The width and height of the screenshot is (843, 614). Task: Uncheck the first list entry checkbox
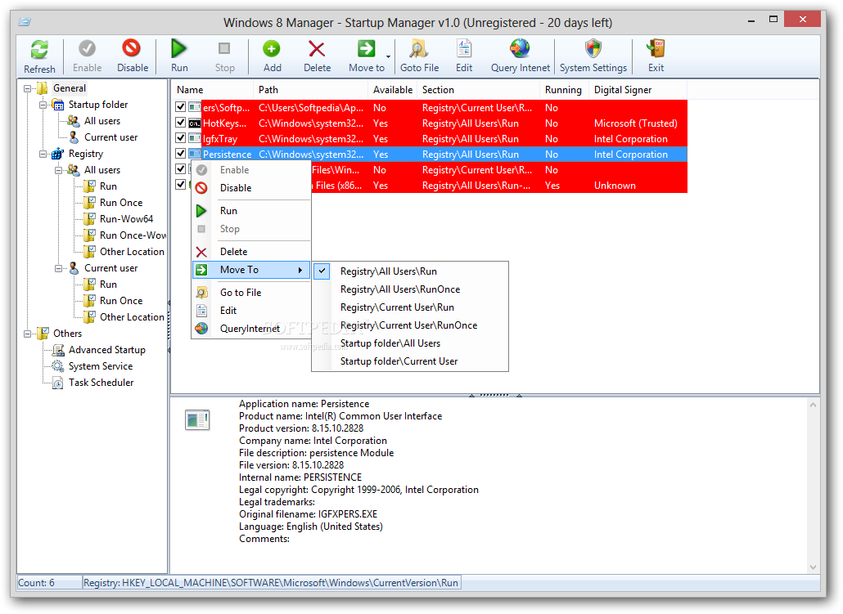click(x=181, y=107)
